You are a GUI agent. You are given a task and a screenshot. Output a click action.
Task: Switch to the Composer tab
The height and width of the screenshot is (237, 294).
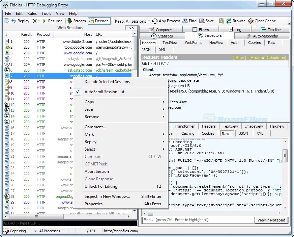pos(161,30)
